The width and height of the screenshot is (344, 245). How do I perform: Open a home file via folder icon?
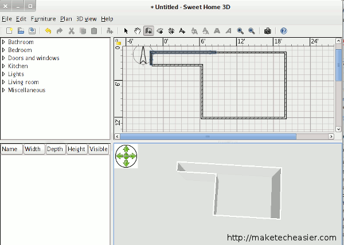click(x=21, y=31)
